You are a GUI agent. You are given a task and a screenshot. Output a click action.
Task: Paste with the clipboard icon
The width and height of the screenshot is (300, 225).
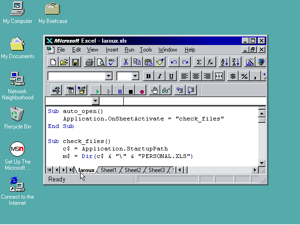[x=149, y=62]
